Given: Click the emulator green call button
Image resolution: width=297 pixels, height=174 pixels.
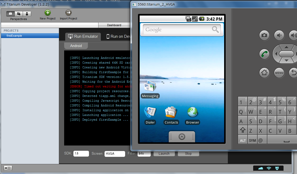Looking at the screenshot, I should [264, 54].
